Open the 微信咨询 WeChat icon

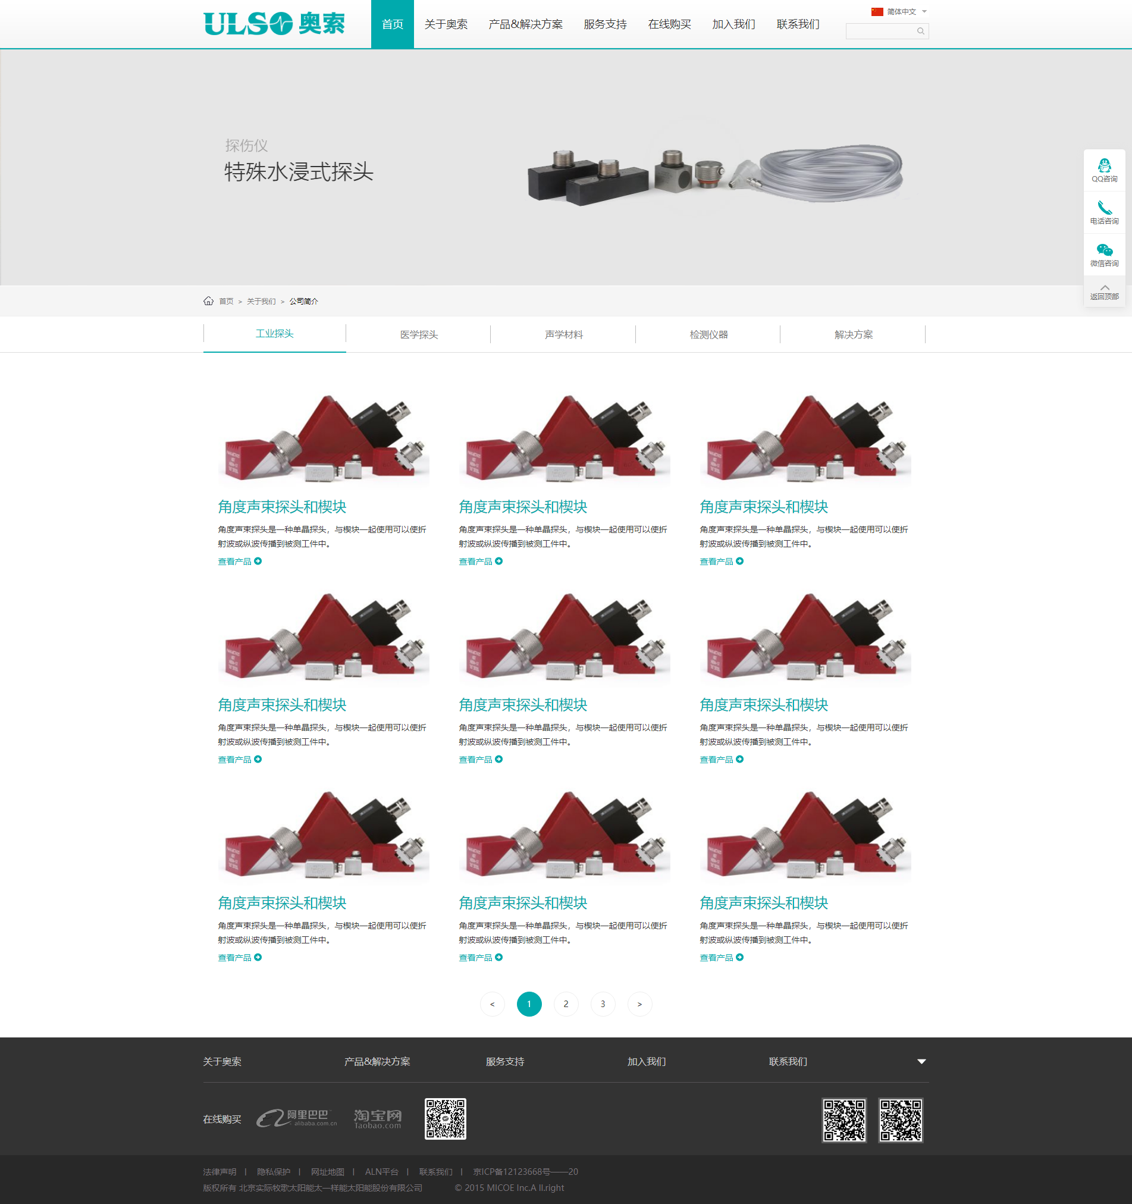click(x=1104, y=249)
